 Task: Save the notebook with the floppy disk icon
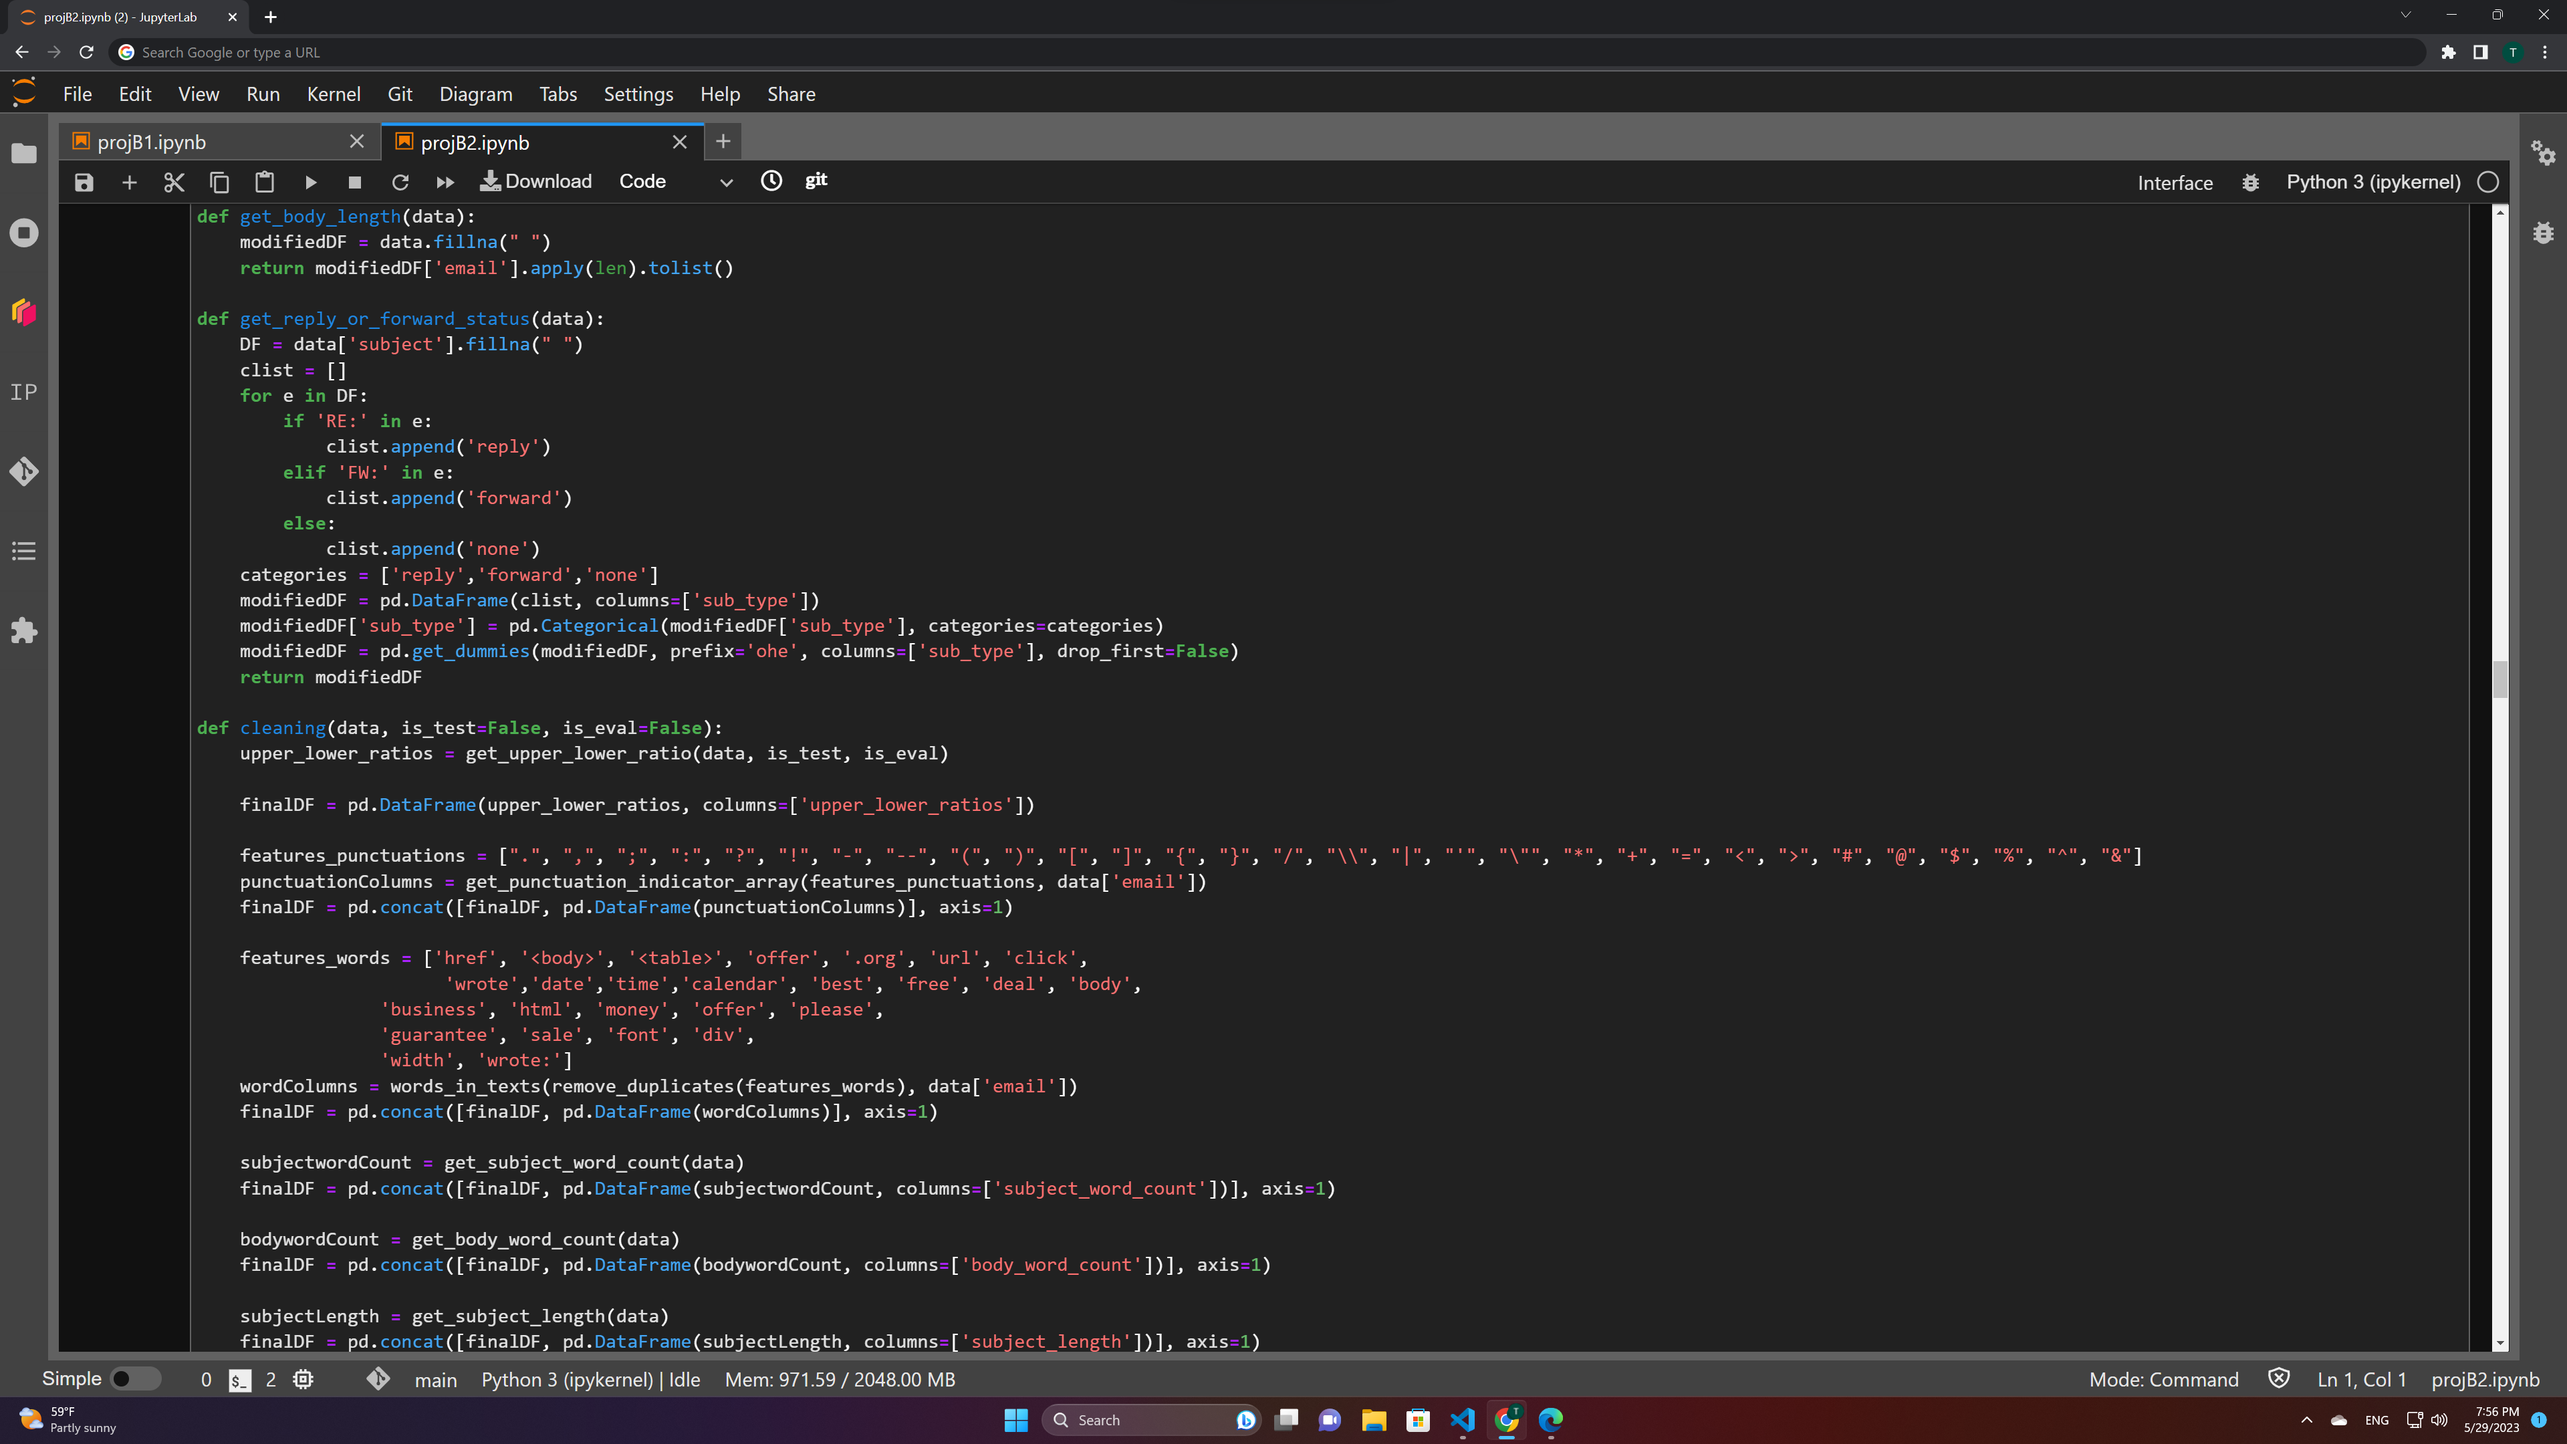(x=84, y=183)
